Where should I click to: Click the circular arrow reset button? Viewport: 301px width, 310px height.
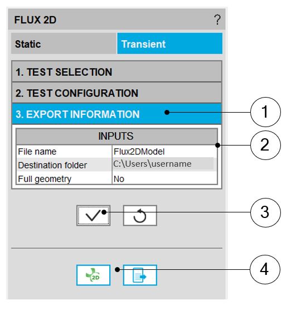click(x=140, y=216)
